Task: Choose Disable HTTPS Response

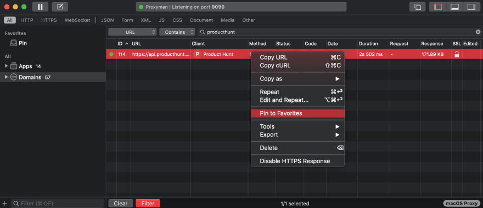Action: [x=297, y=161]
